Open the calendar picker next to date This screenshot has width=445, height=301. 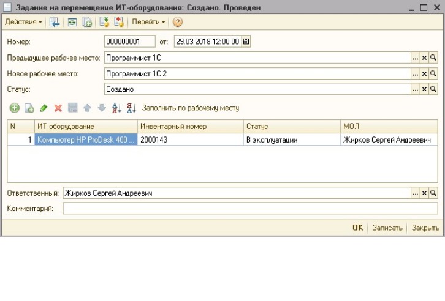click(246, 42)
